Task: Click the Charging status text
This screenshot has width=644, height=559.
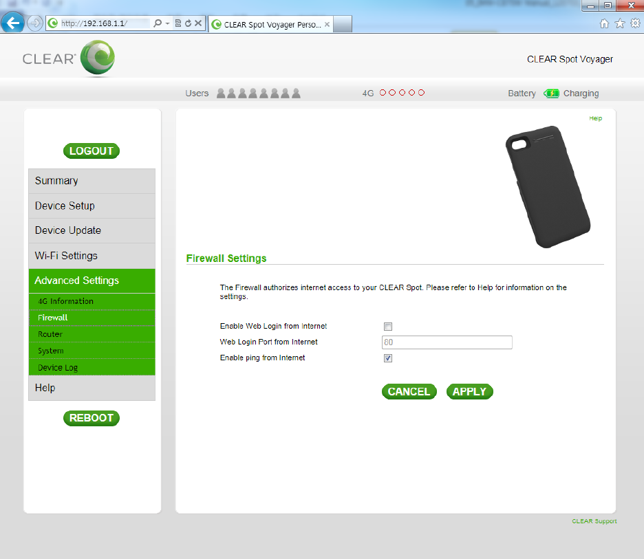Action: [x=581, y=94]
